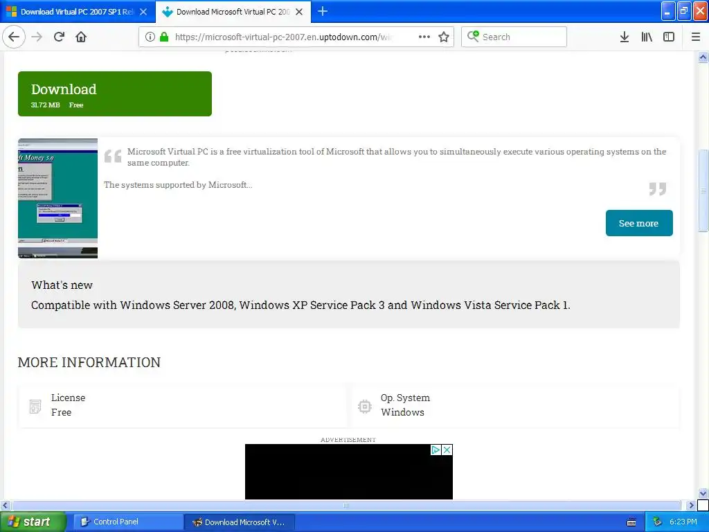Close the Download Microsoft Virtual PC tab
The width and height of the screenshot is (709, 532).
299,12
